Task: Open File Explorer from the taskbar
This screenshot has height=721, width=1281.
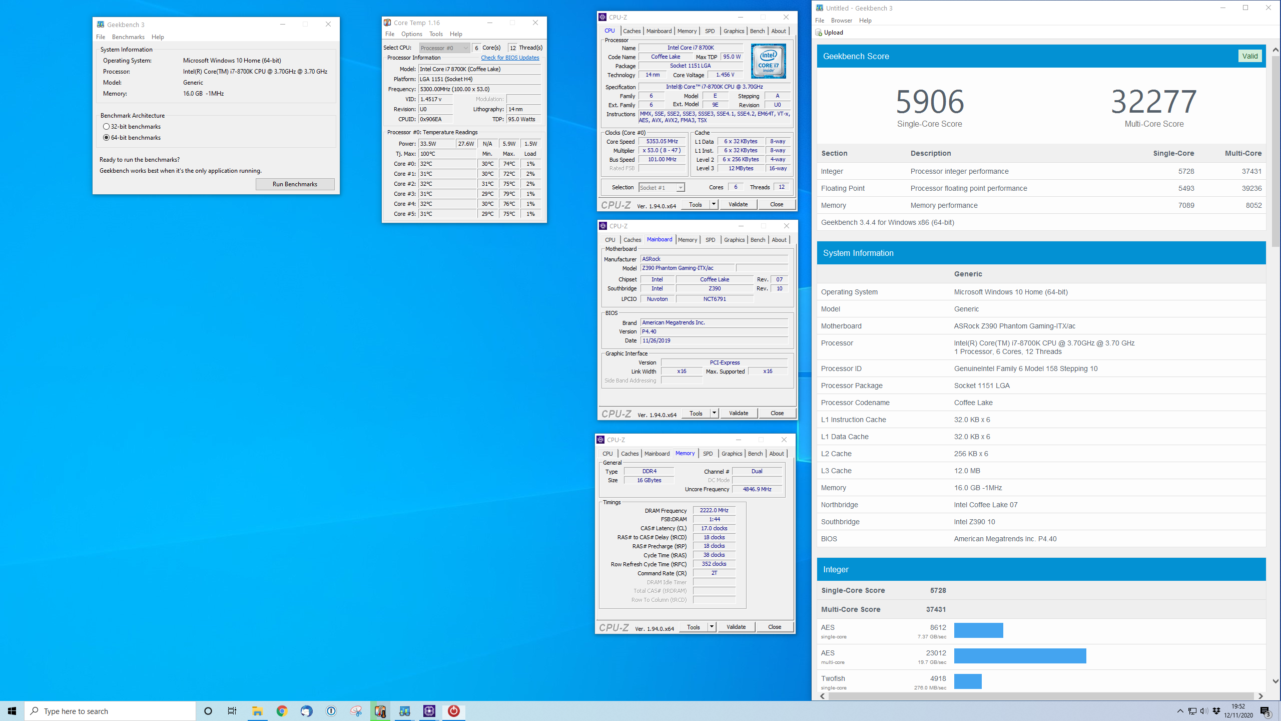Action: pos(257,711)
